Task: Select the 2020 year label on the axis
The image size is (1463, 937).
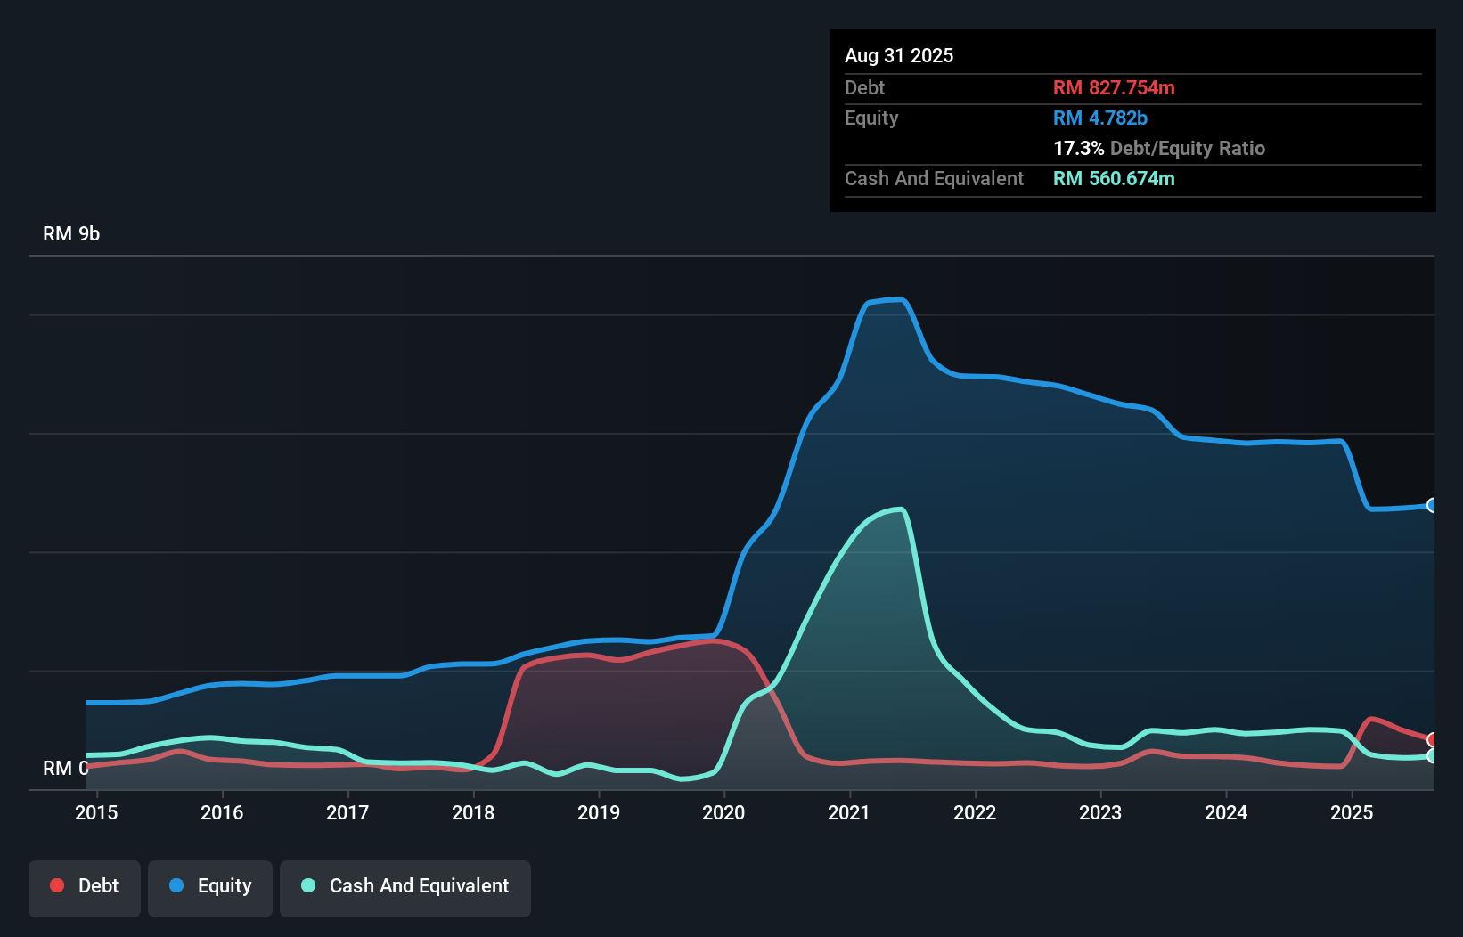Action: (723, 812)
